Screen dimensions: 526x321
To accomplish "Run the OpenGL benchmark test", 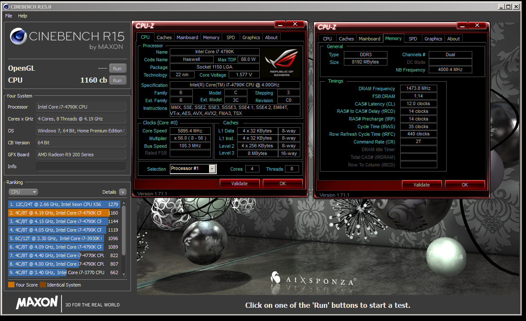I will (117, 68).
